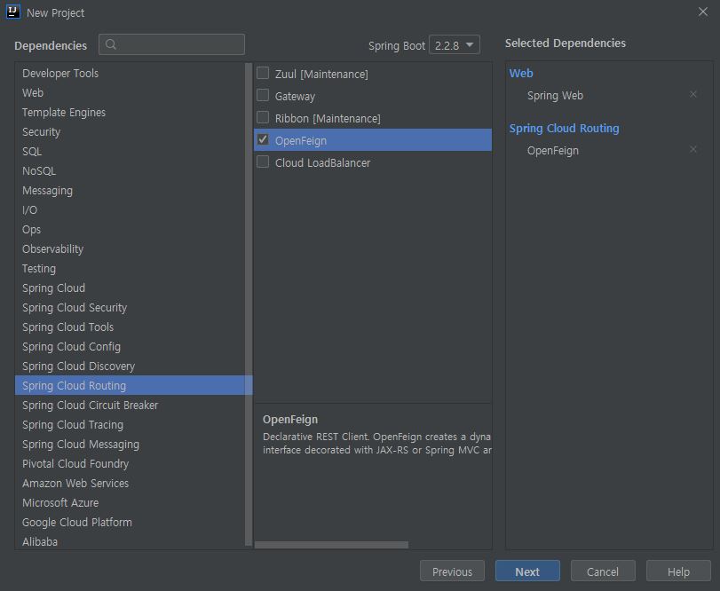
Task: Open the Spring Cloud Tools category
Action: click(130, 327)
